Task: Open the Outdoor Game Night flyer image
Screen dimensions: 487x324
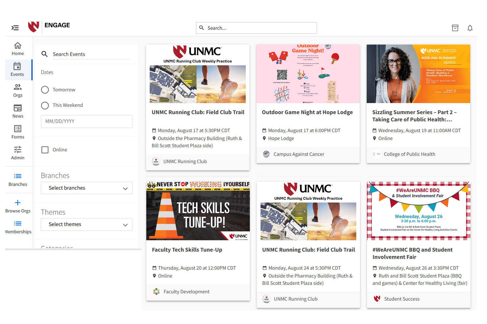Action: 308,74
